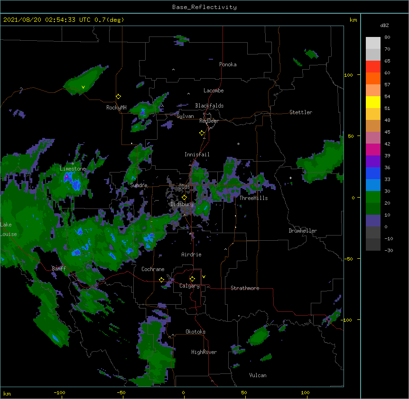
Task: Click the white plus marker west of the eastern echo
Action: [290, 178]
